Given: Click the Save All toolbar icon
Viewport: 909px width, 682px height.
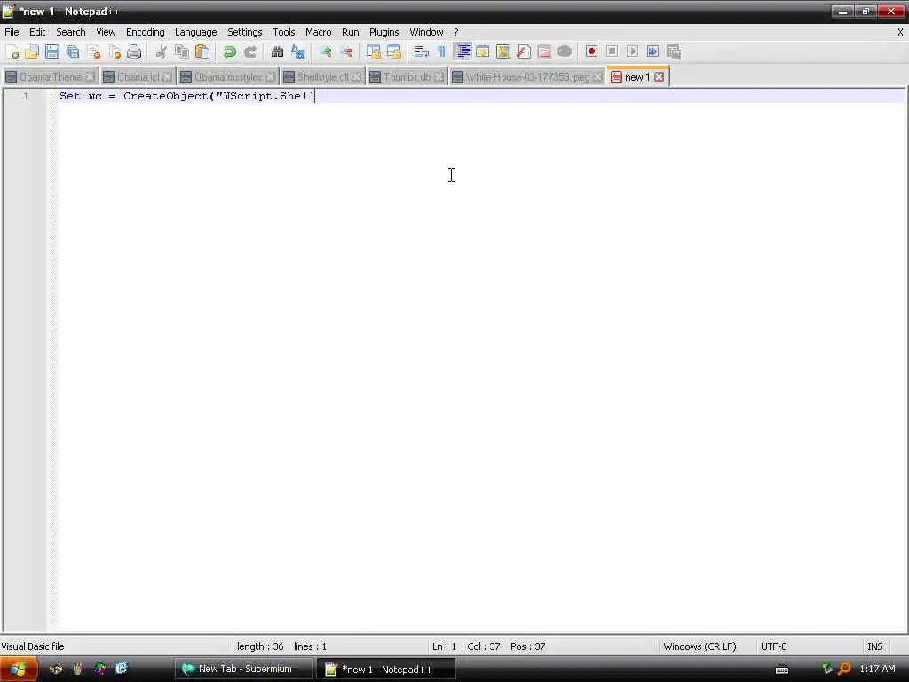Looking at the screenshot, I should [73, 52].
